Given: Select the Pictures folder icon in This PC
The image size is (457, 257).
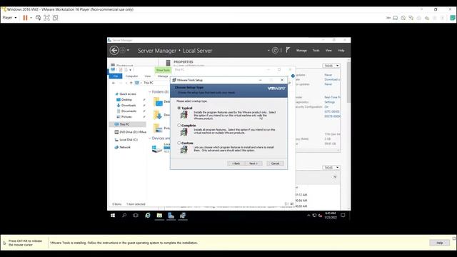Looking at the screenshot, I should pos(158,128).
